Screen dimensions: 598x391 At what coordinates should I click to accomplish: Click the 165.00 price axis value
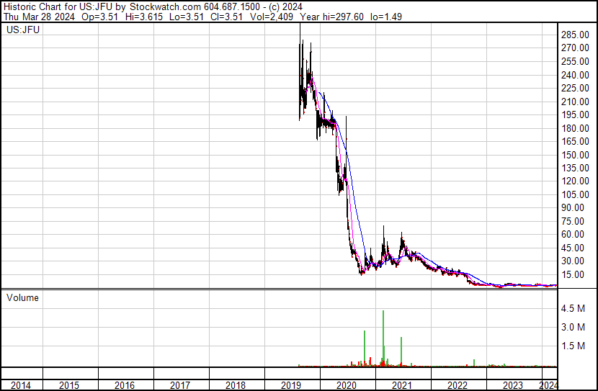(575, 141)
